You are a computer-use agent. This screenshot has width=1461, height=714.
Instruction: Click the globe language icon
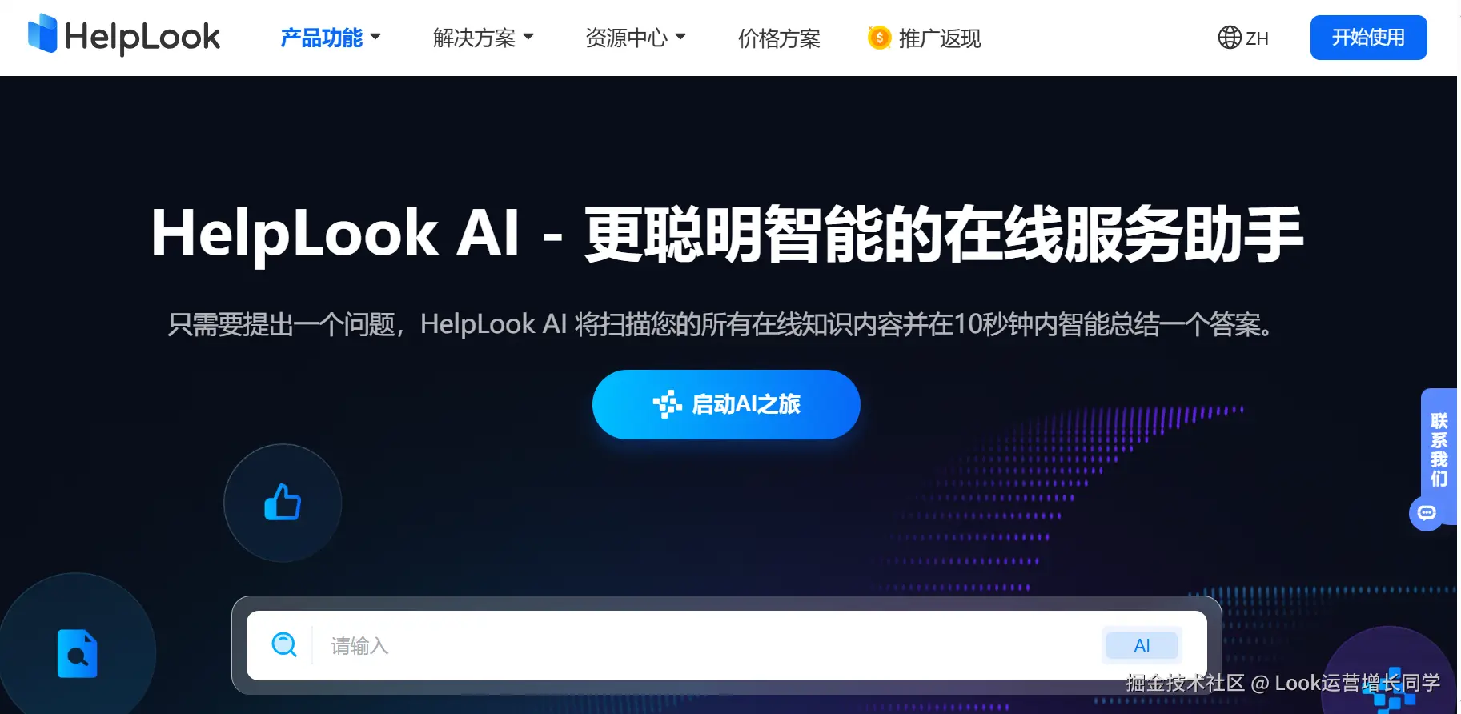[x=1229, y=38]
